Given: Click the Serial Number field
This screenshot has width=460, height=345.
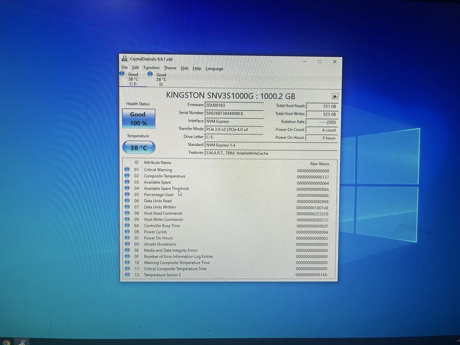Looking at the screenshot, I should click(x=234, y=113).
